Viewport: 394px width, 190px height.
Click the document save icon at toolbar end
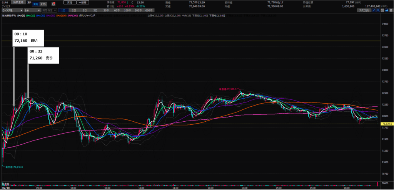pyautogui.click(x=391, y=10)
